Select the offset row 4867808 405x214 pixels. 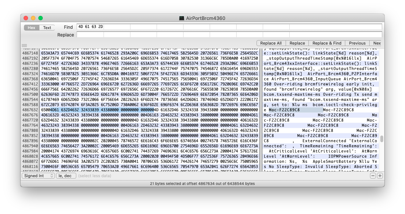point(30,131)
